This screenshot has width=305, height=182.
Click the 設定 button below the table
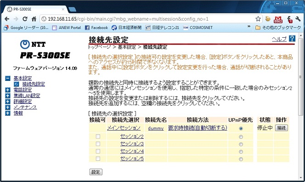(96, 172)
